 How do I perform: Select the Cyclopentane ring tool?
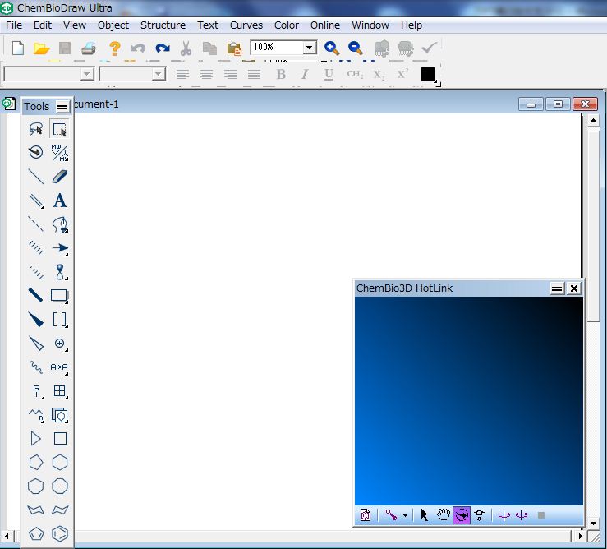[36, 462]
